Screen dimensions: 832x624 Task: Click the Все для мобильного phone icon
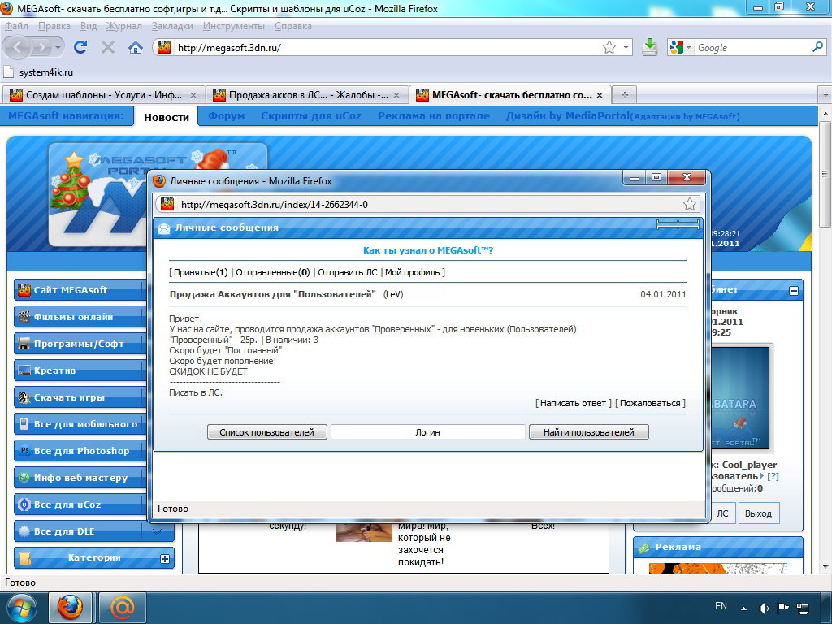(24, 424)
